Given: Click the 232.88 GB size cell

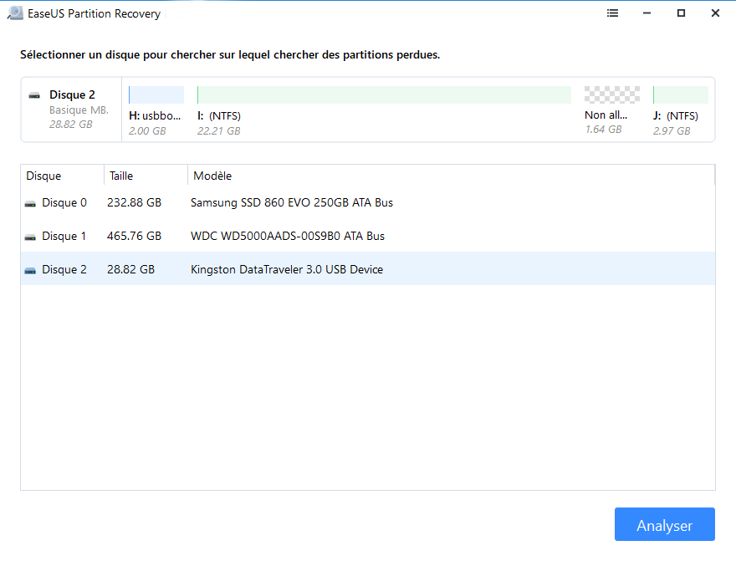Looking at the screenshot, I should tap(135, 202).
